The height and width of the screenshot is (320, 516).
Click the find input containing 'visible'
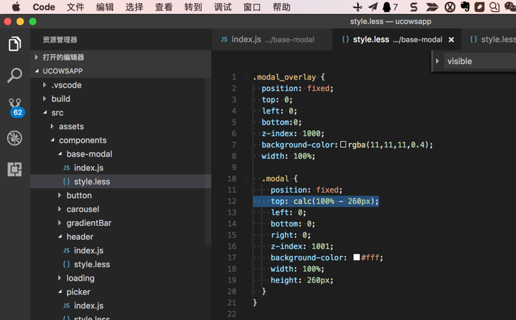coord(481,61)
